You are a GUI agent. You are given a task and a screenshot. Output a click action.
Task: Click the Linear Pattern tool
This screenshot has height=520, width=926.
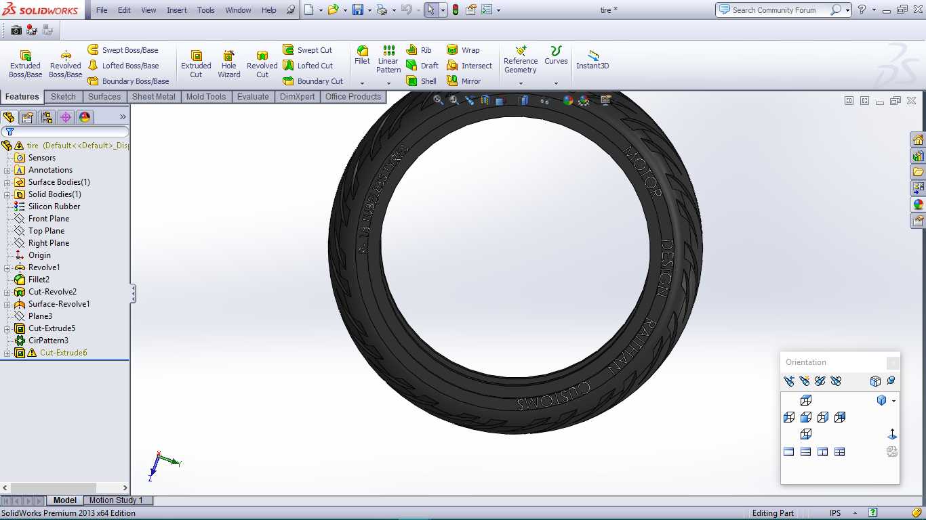(388, 60)
